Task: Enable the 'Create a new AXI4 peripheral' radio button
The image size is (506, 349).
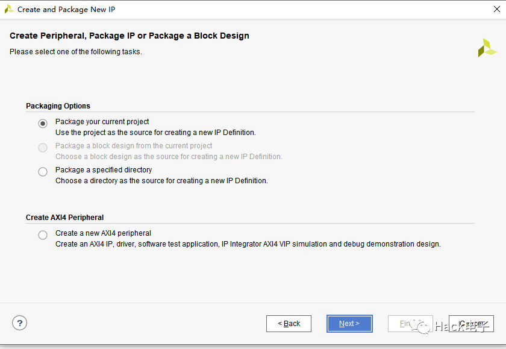Action: pos(43,235)
